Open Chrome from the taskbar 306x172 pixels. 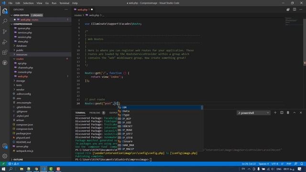tap(36, 169)
